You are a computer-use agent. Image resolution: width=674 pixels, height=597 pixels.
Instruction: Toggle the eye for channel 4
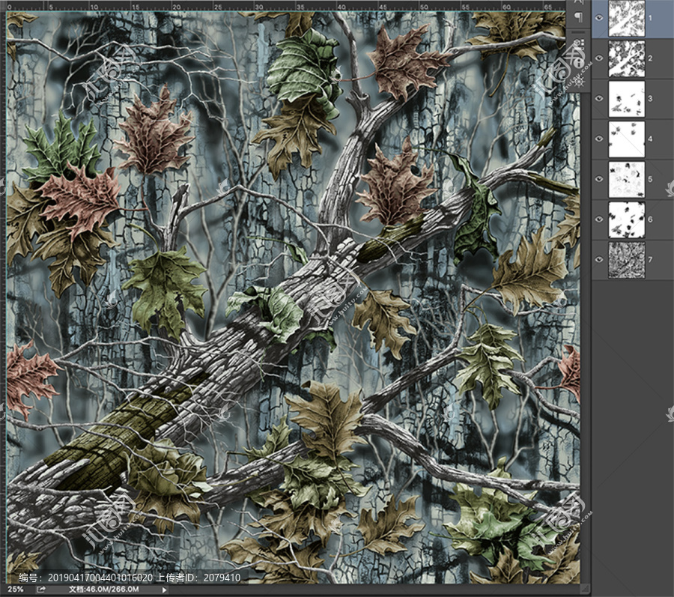(x=599, y=139)
